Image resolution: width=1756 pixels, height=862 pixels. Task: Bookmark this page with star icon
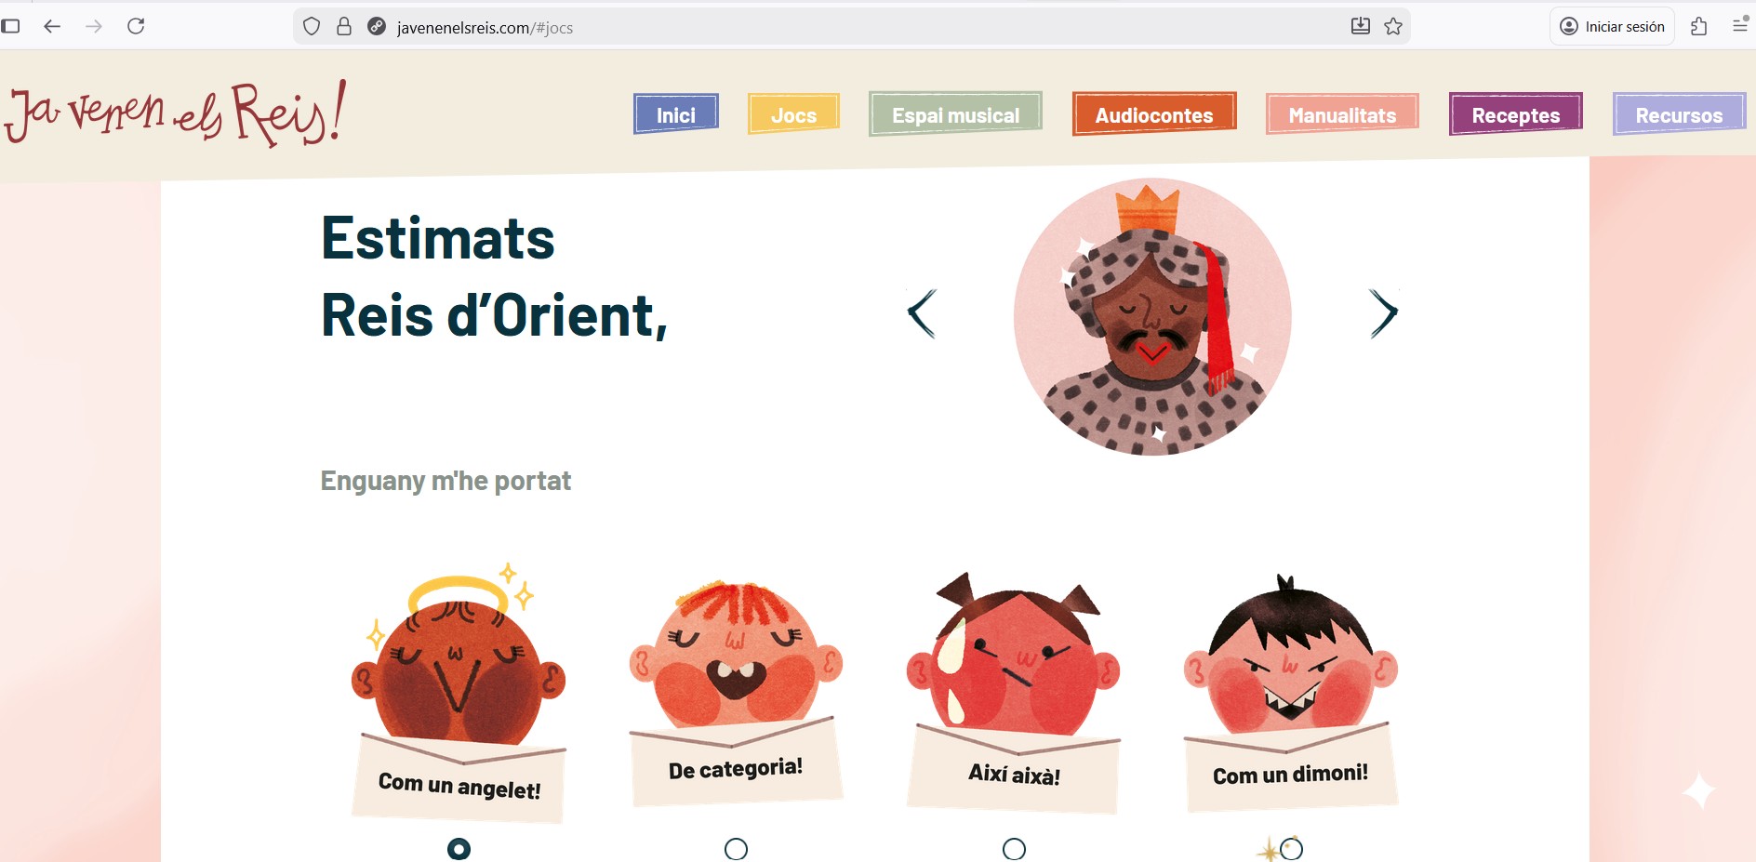(x=1393, y=26)
